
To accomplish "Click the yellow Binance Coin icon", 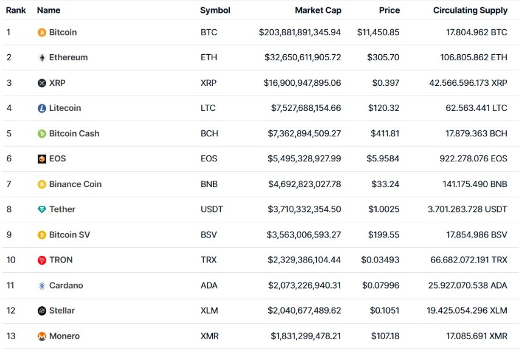I will click(x=42, y=184).
